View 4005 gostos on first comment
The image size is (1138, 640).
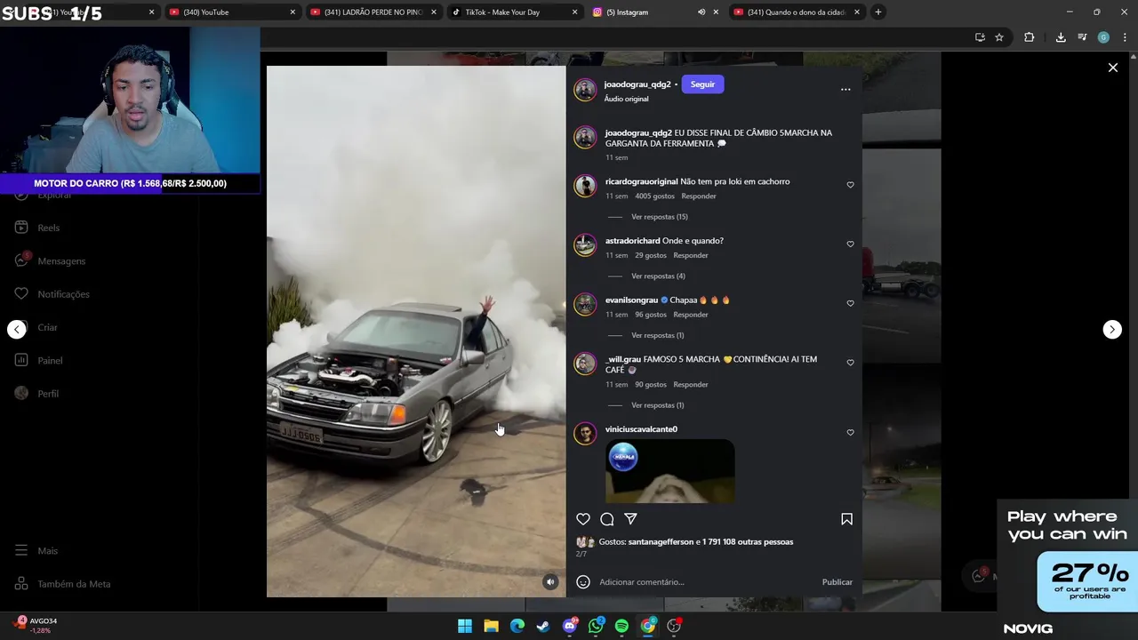[x=654, y=196]
